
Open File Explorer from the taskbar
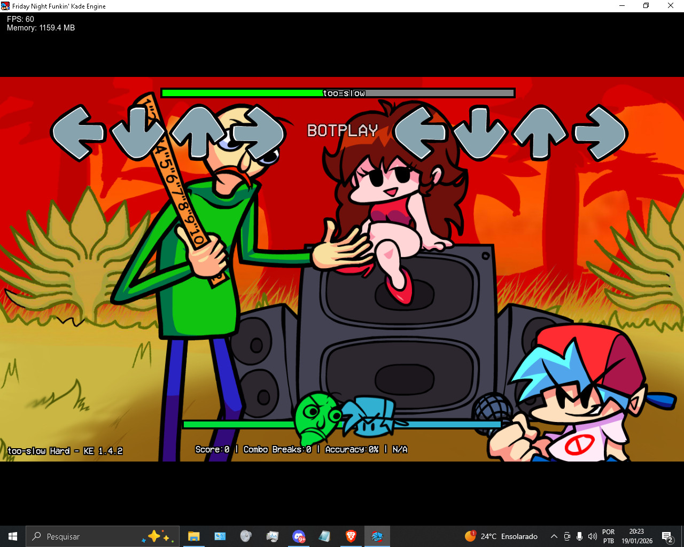tap(193, 536)
